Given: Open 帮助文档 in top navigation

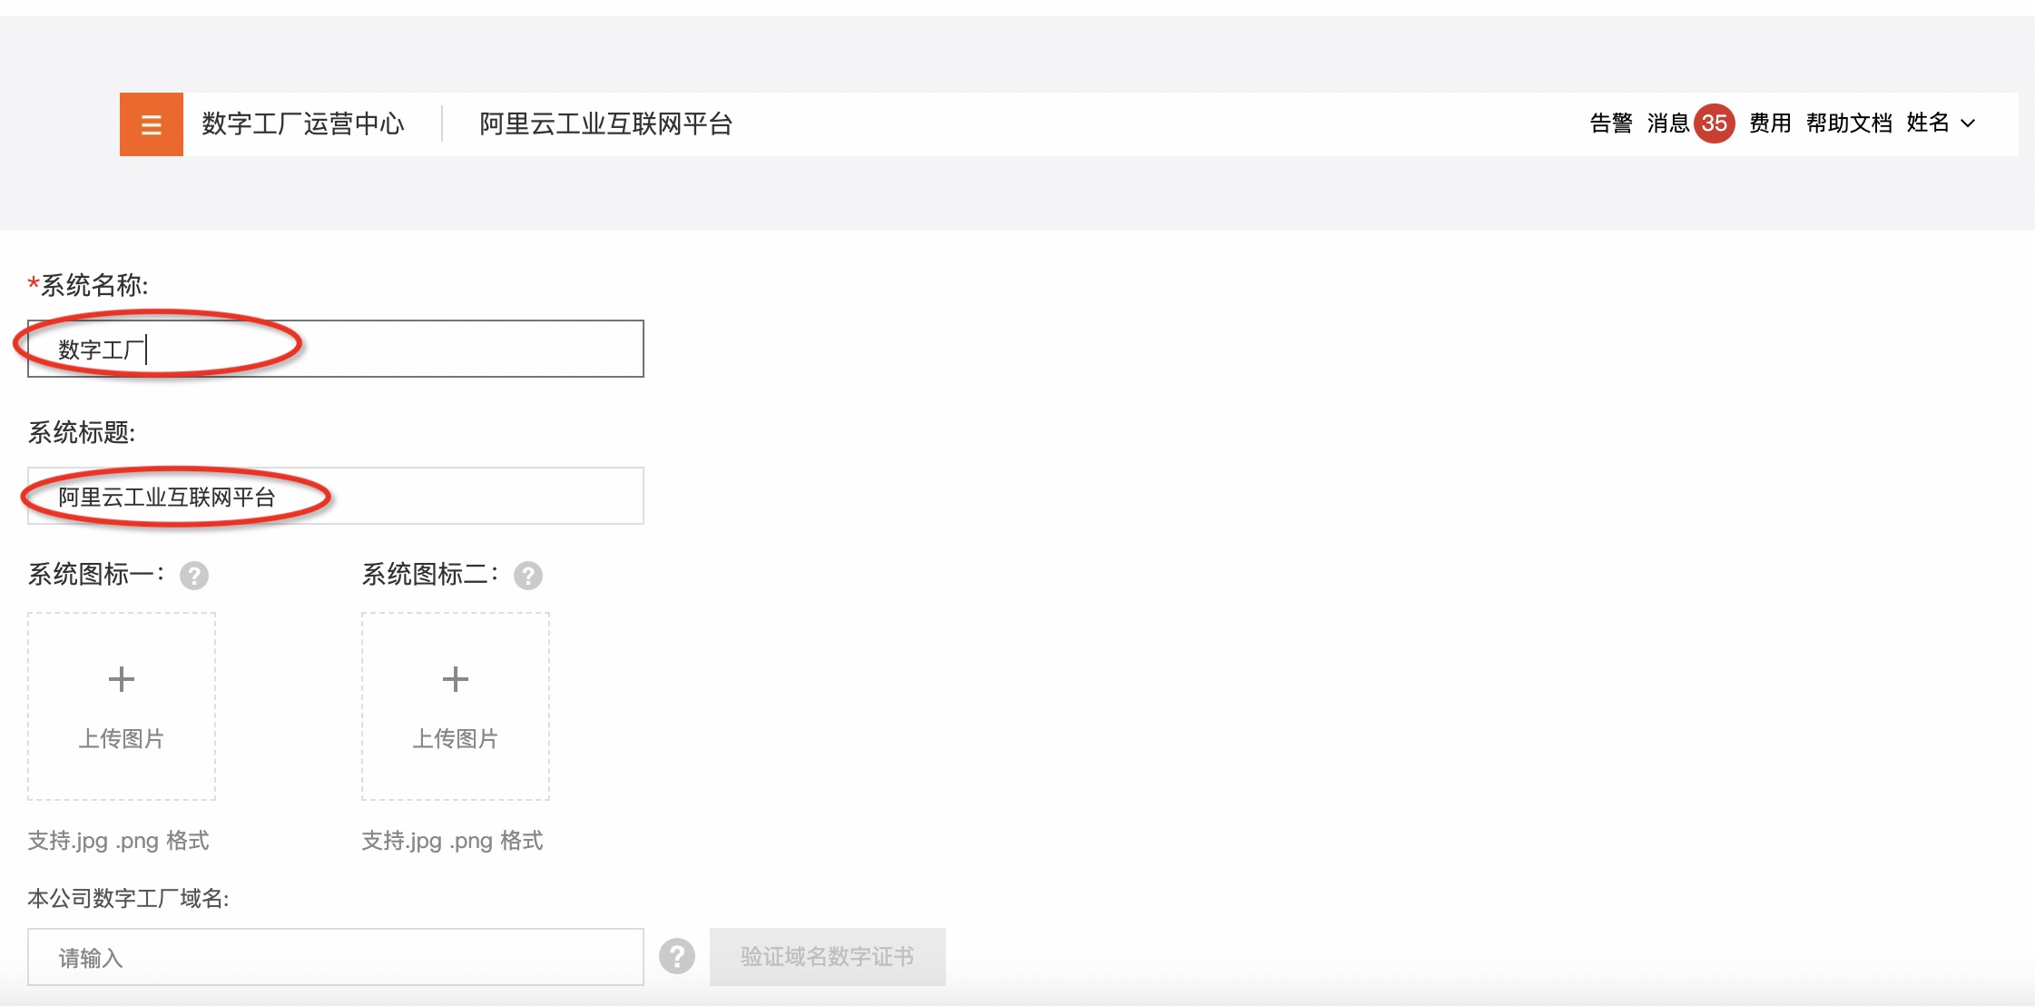Looking at the screenshot, I should [x=1849, y=123].
